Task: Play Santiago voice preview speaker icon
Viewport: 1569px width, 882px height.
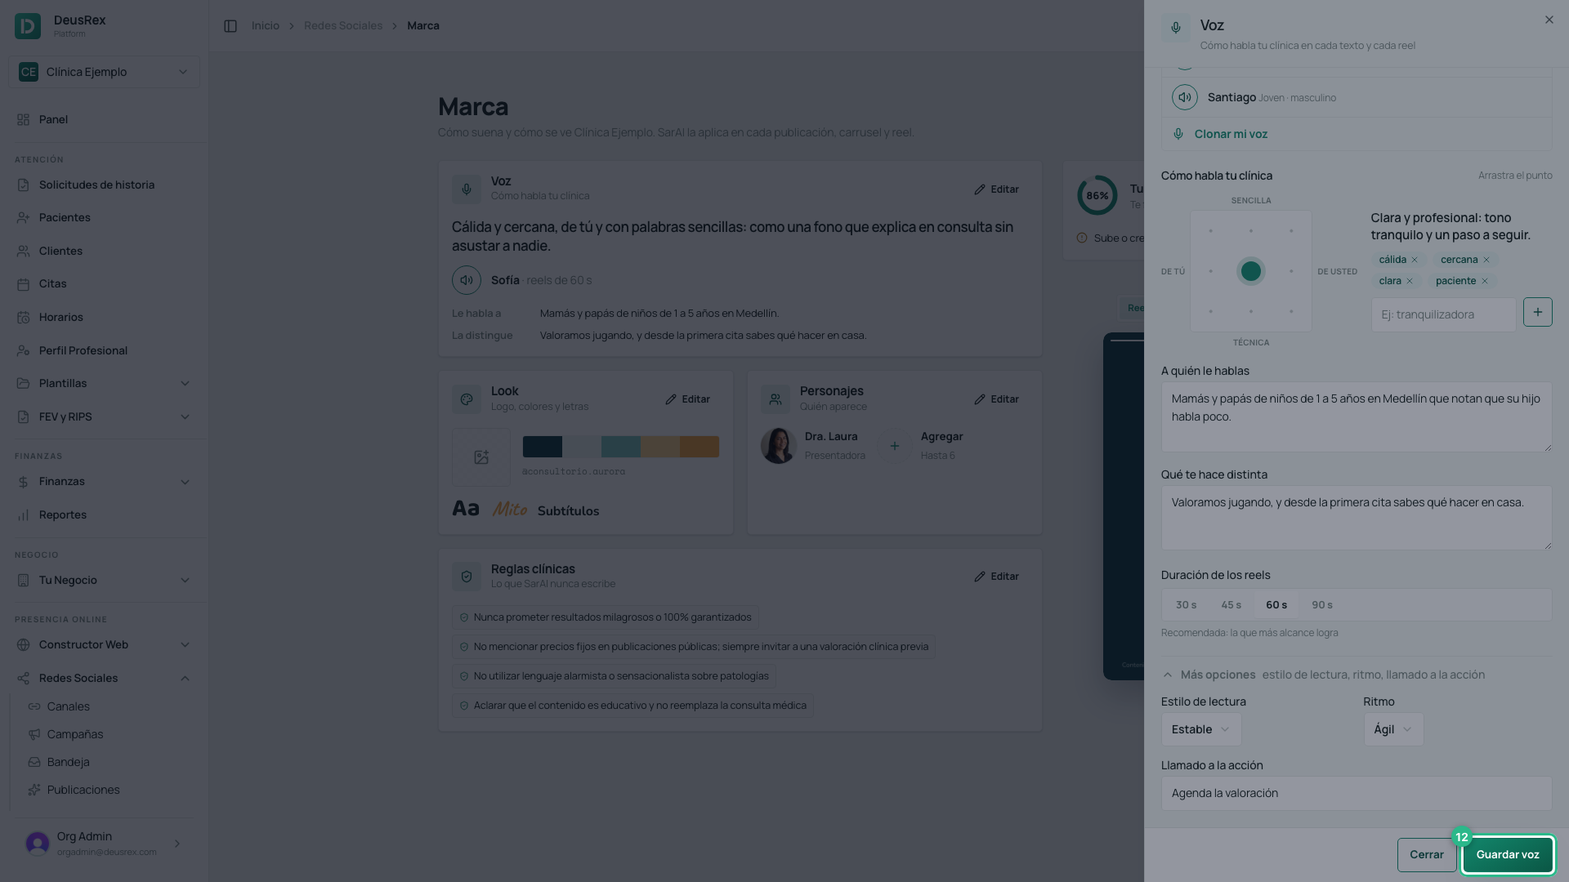Action: [x=1184, y=97]
